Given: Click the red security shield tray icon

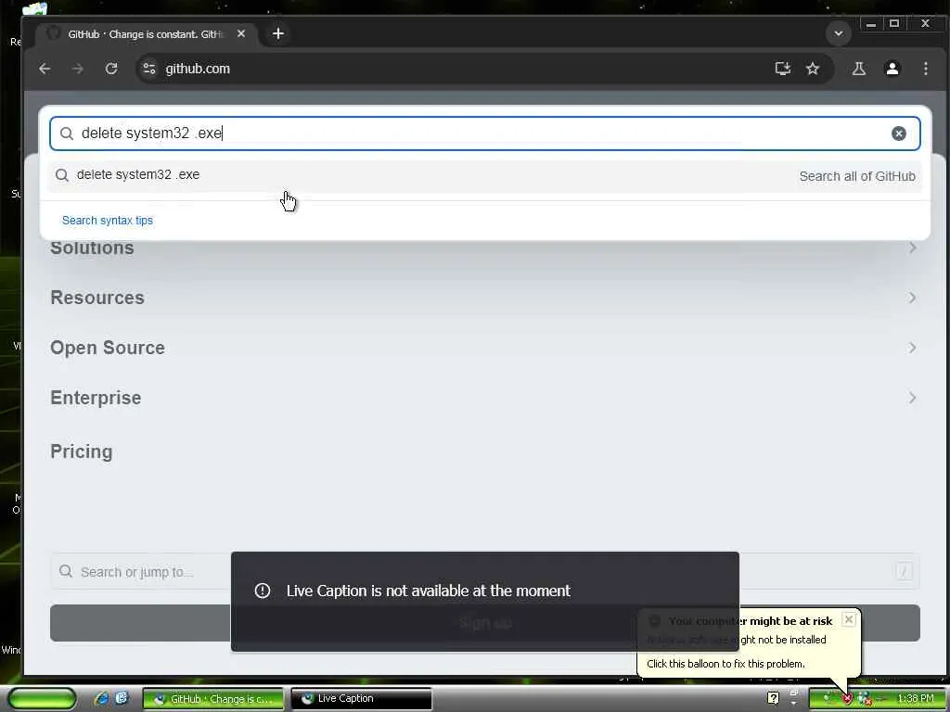Looking at the screenshot, I should tap(847, 699).
